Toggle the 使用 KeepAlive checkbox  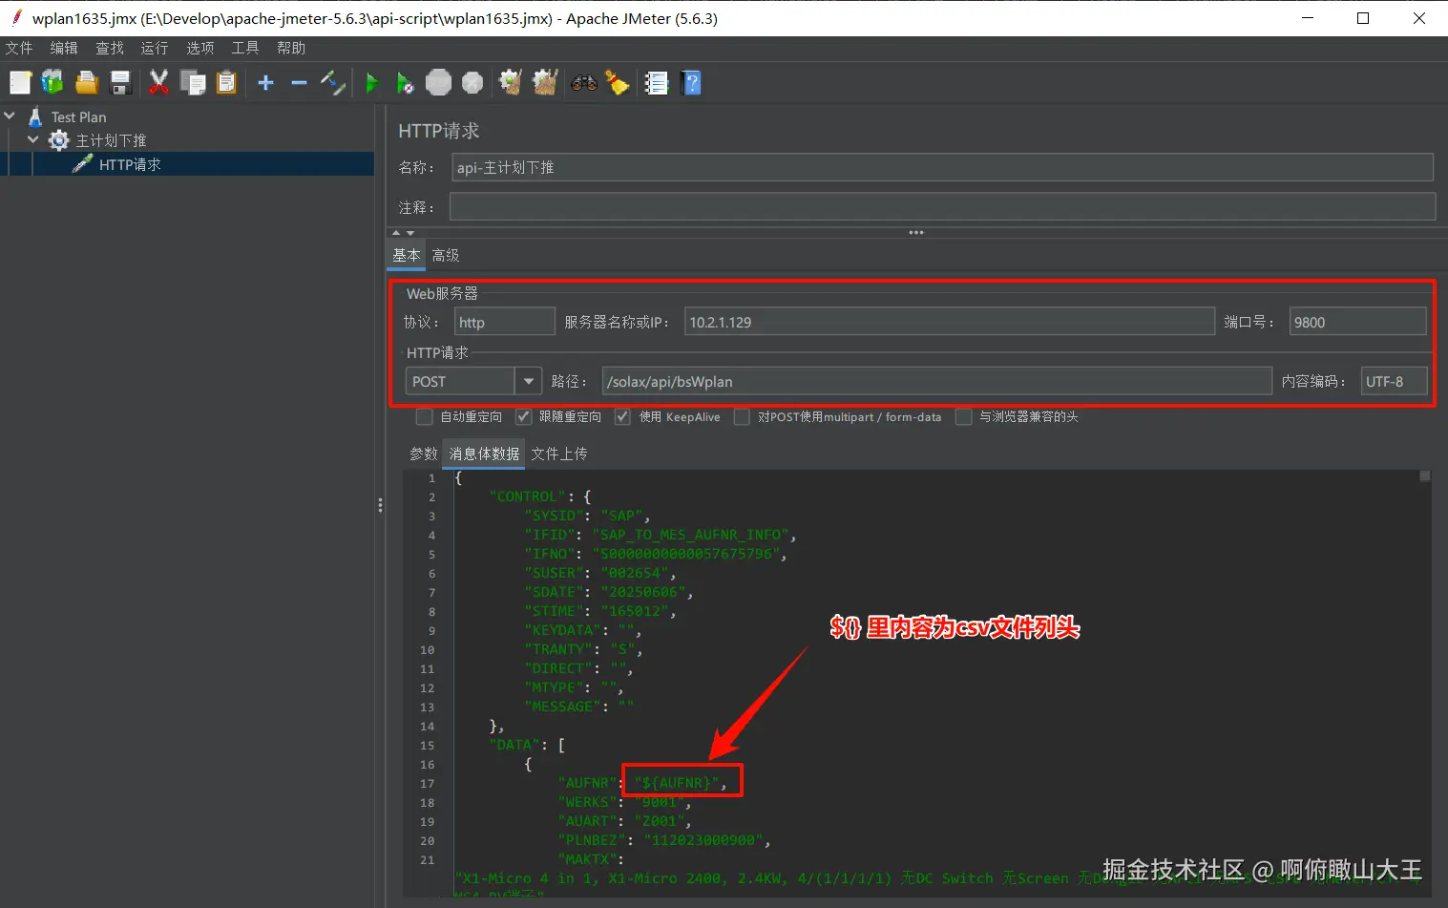click(x=622, y=416)
